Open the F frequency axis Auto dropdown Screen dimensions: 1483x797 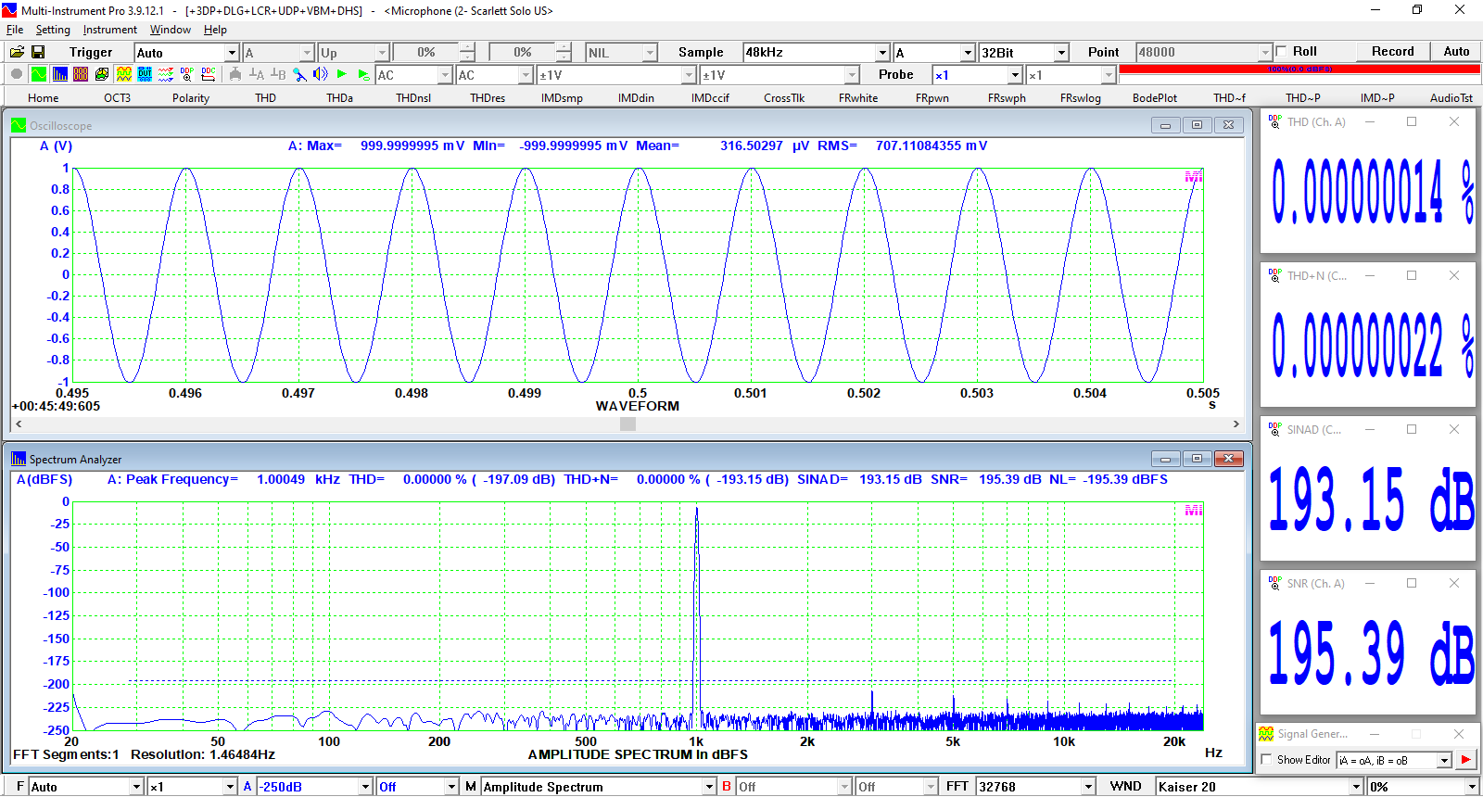[86, 787]
